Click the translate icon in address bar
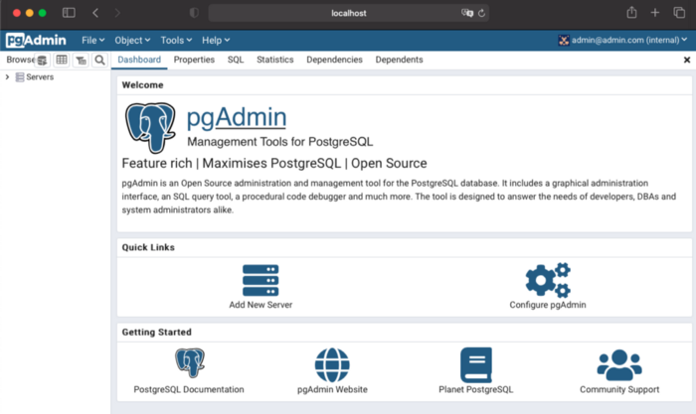Viewport: 696px width, 414px height. (x=467, y=13)
